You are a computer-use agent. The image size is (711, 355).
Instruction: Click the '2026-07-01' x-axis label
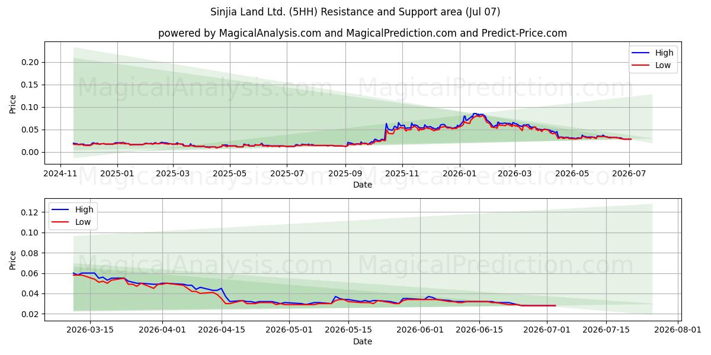pyautogui.click(x=547, y=330)
